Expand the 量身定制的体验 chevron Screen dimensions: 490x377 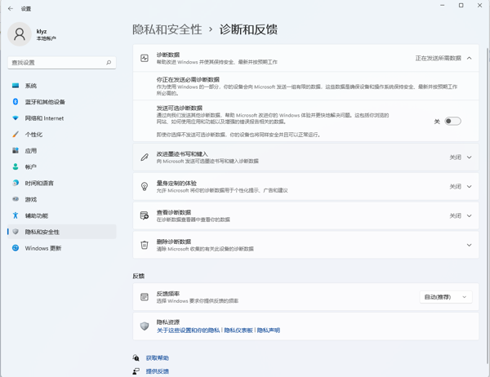coord(469,187)
